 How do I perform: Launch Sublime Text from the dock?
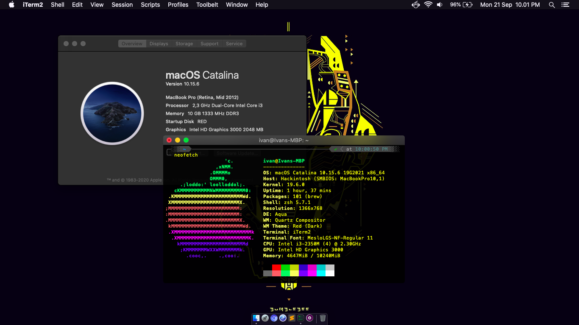[292, 318]
